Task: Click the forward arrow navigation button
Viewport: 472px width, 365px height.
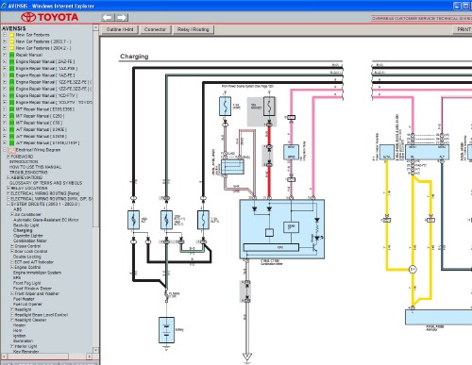Action: (x=122, y=18)
